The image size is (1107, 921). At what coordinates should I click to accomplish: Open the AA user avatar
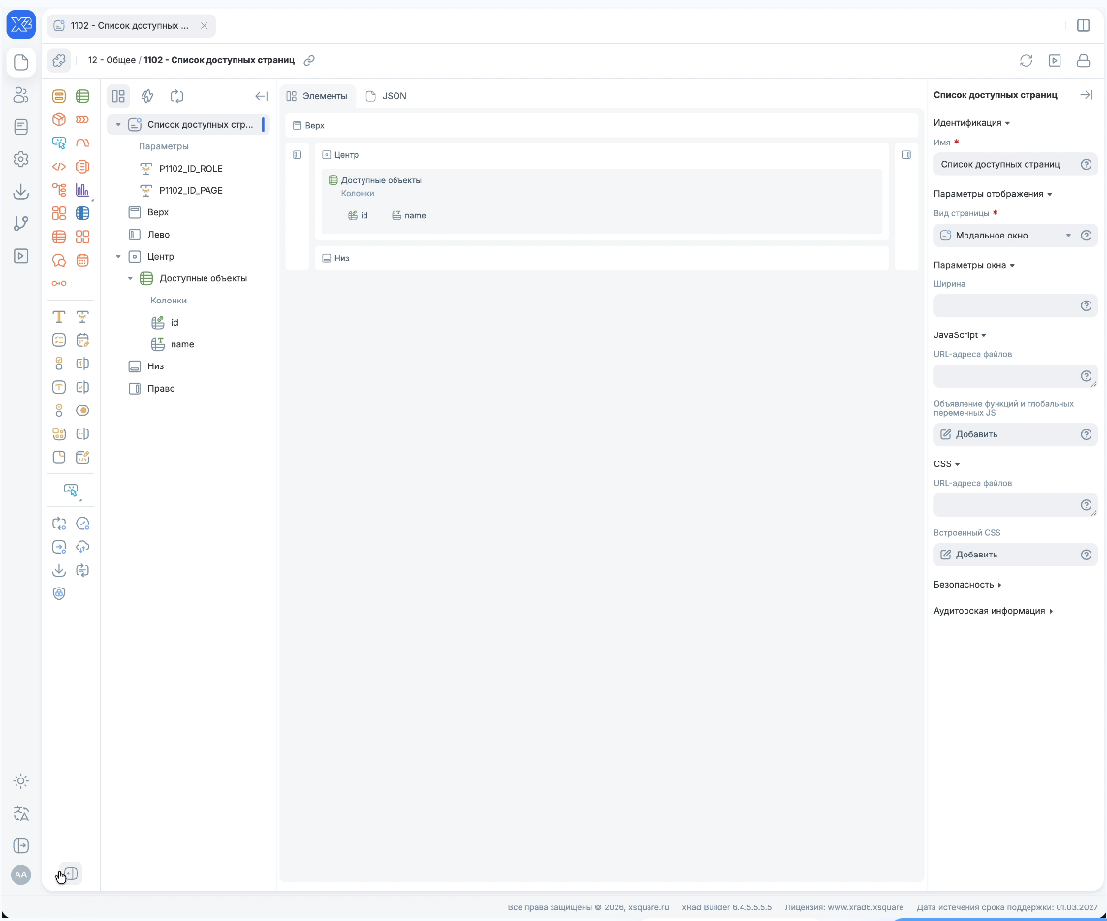click(21, 875)
